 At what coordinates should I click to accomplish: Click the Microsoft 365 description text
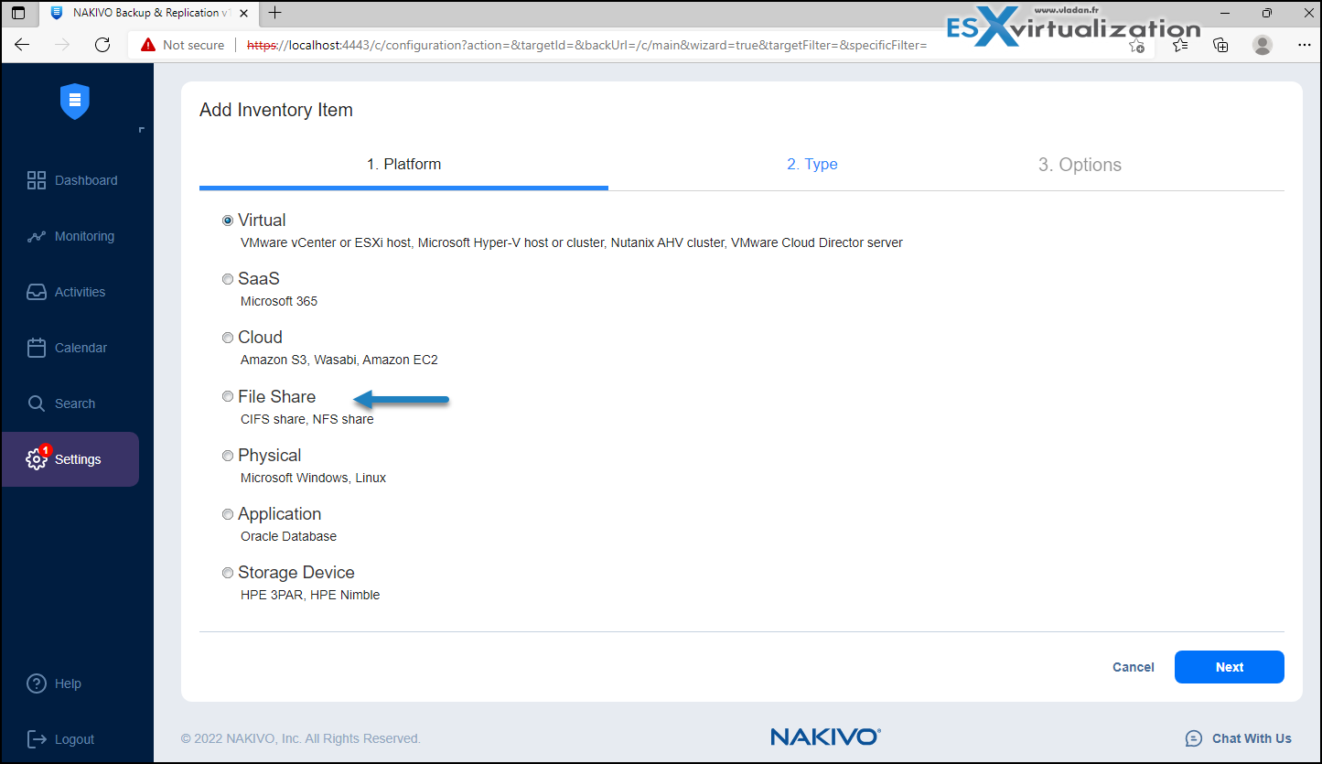tap(279, 301)
